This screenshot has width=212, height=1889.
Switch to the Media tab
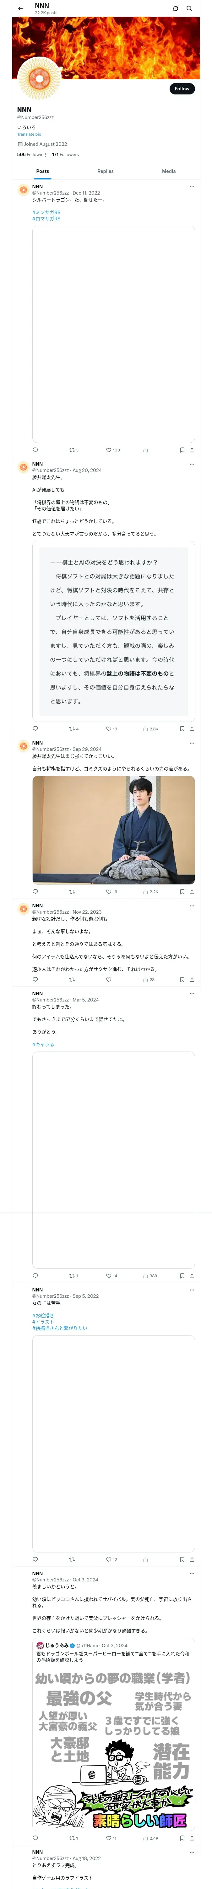[169, 171]
